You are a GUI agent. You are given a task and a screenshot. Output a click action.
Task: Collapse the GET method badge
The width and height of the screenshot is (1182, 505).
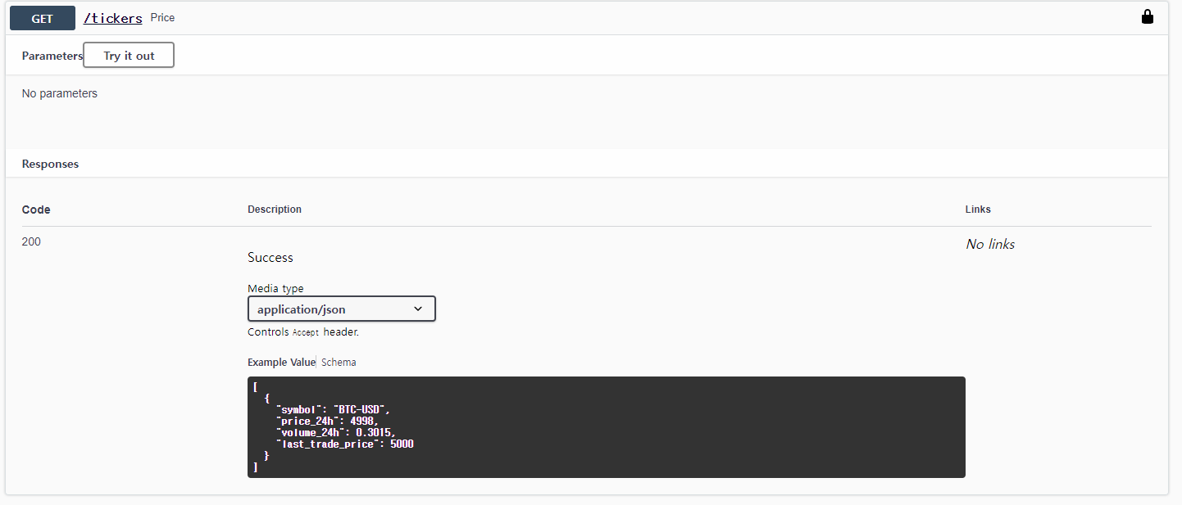point(43,18)
